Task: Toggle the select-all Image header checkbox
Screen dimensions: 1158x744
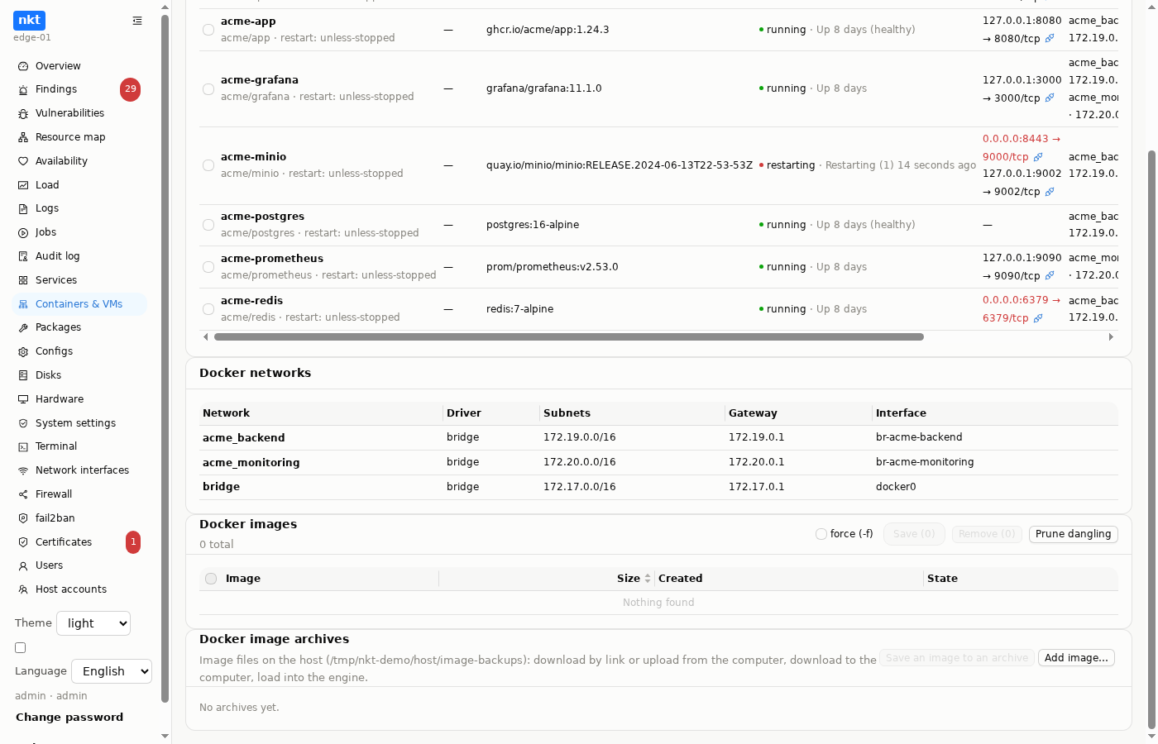Action: [x=211, y=579]
